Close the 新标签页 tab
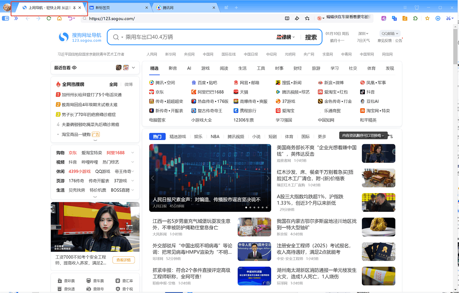This screenshot has height=293, width=459. click(147, 8)
